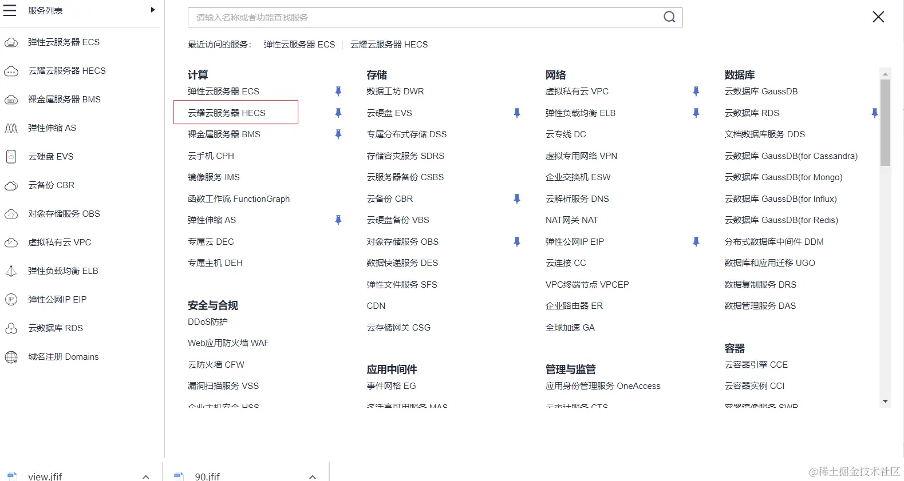
Task: Click the scrollbar down arrow
Action: [885, 402]
